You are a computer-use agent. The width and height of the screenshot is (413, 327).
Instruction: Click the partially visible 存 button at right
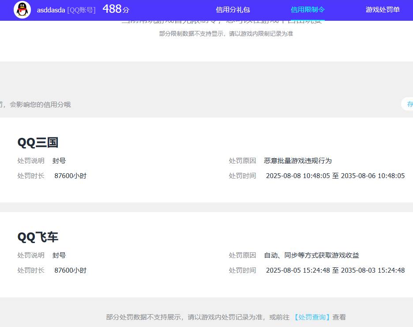coord(409,104)
